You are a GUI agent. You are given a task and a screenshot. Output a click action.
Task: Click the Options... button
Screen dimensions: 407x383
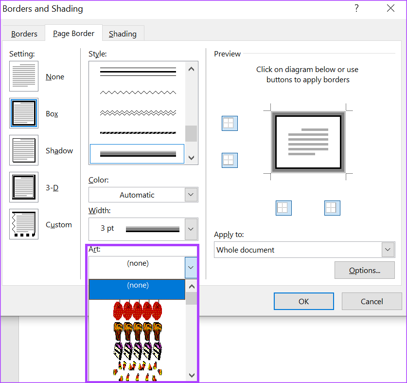(x=365, y=270)
